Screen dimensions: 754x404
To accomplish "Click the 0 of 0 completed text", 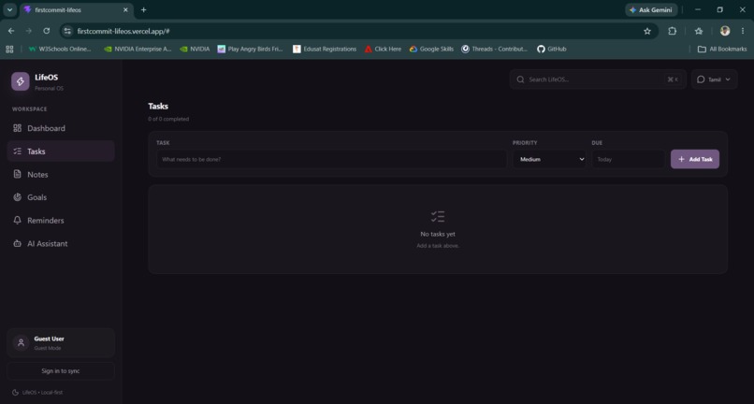I will [x=168, y=119].
